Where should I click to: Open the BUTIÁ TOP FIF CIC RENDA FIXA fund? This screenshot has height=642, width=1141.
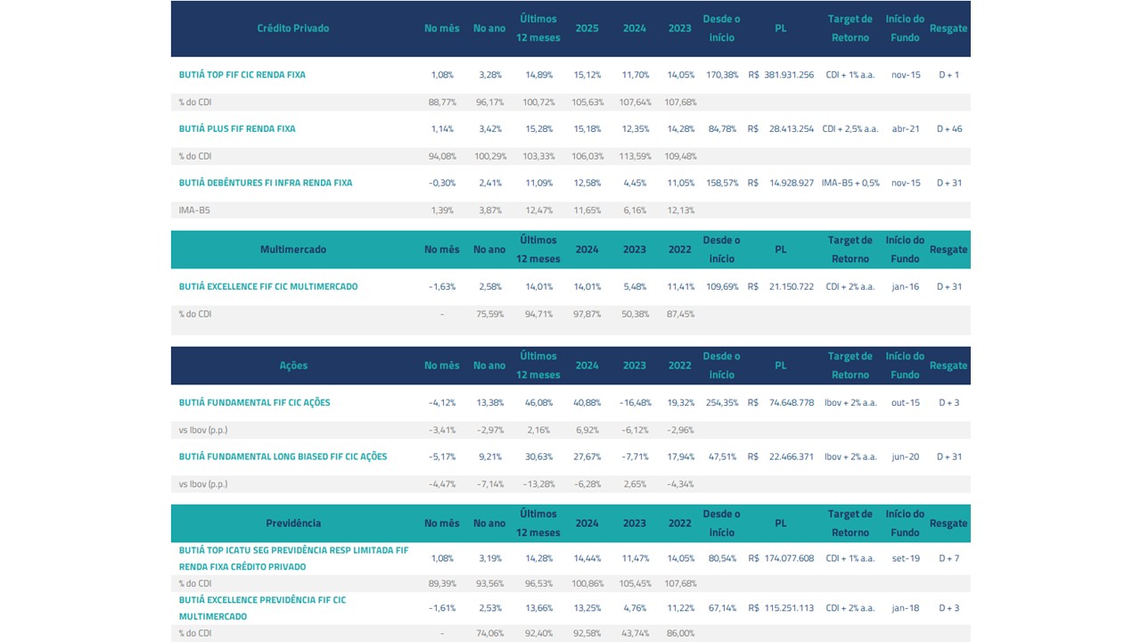click(242, 75)
